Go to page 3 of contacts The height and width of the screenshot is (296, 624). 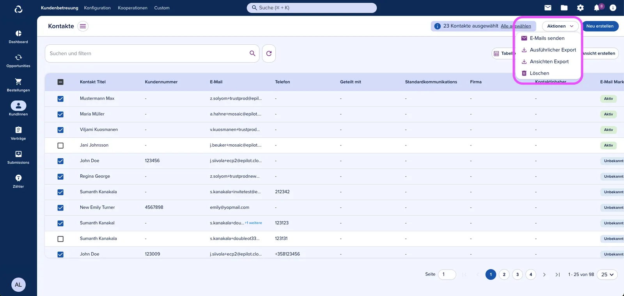click(x=518, y=275)
